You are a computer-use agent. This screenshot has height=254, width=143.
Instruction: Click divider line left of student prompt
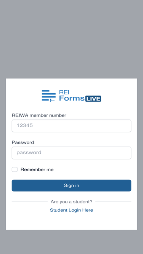(x=30, y=202)
